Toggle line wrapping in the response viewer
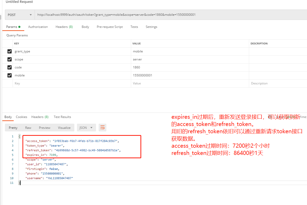The height and width of the screenshot is (205, 307). tap(103, 127)
